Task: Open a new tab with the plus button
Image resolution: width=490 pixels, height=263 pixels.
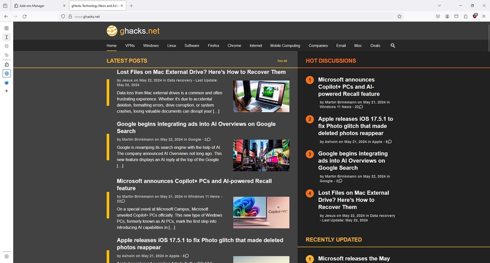Action: pyautogui.click(x=131, y=6)
